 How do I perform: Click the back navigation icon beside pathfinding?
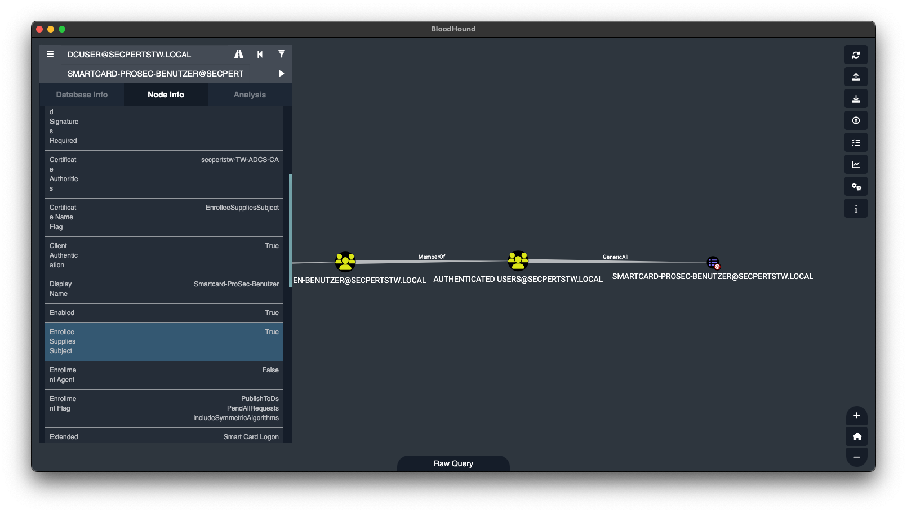260,54
